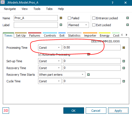Click the Recovery Time value field
This screenshot has height=117, width=132.
[x=92, y=68]
